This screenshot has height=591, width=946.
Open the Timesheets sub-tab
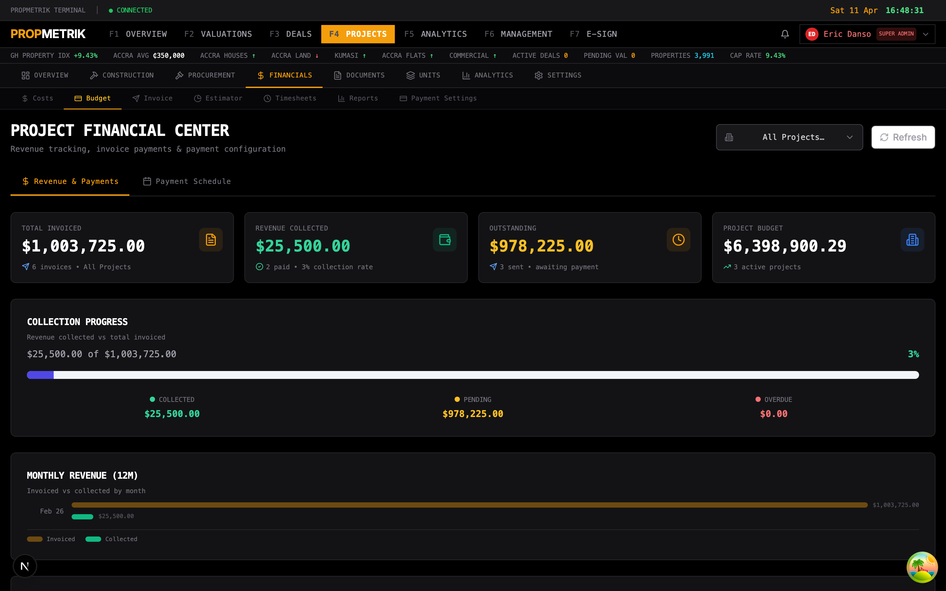click(290, 98)
